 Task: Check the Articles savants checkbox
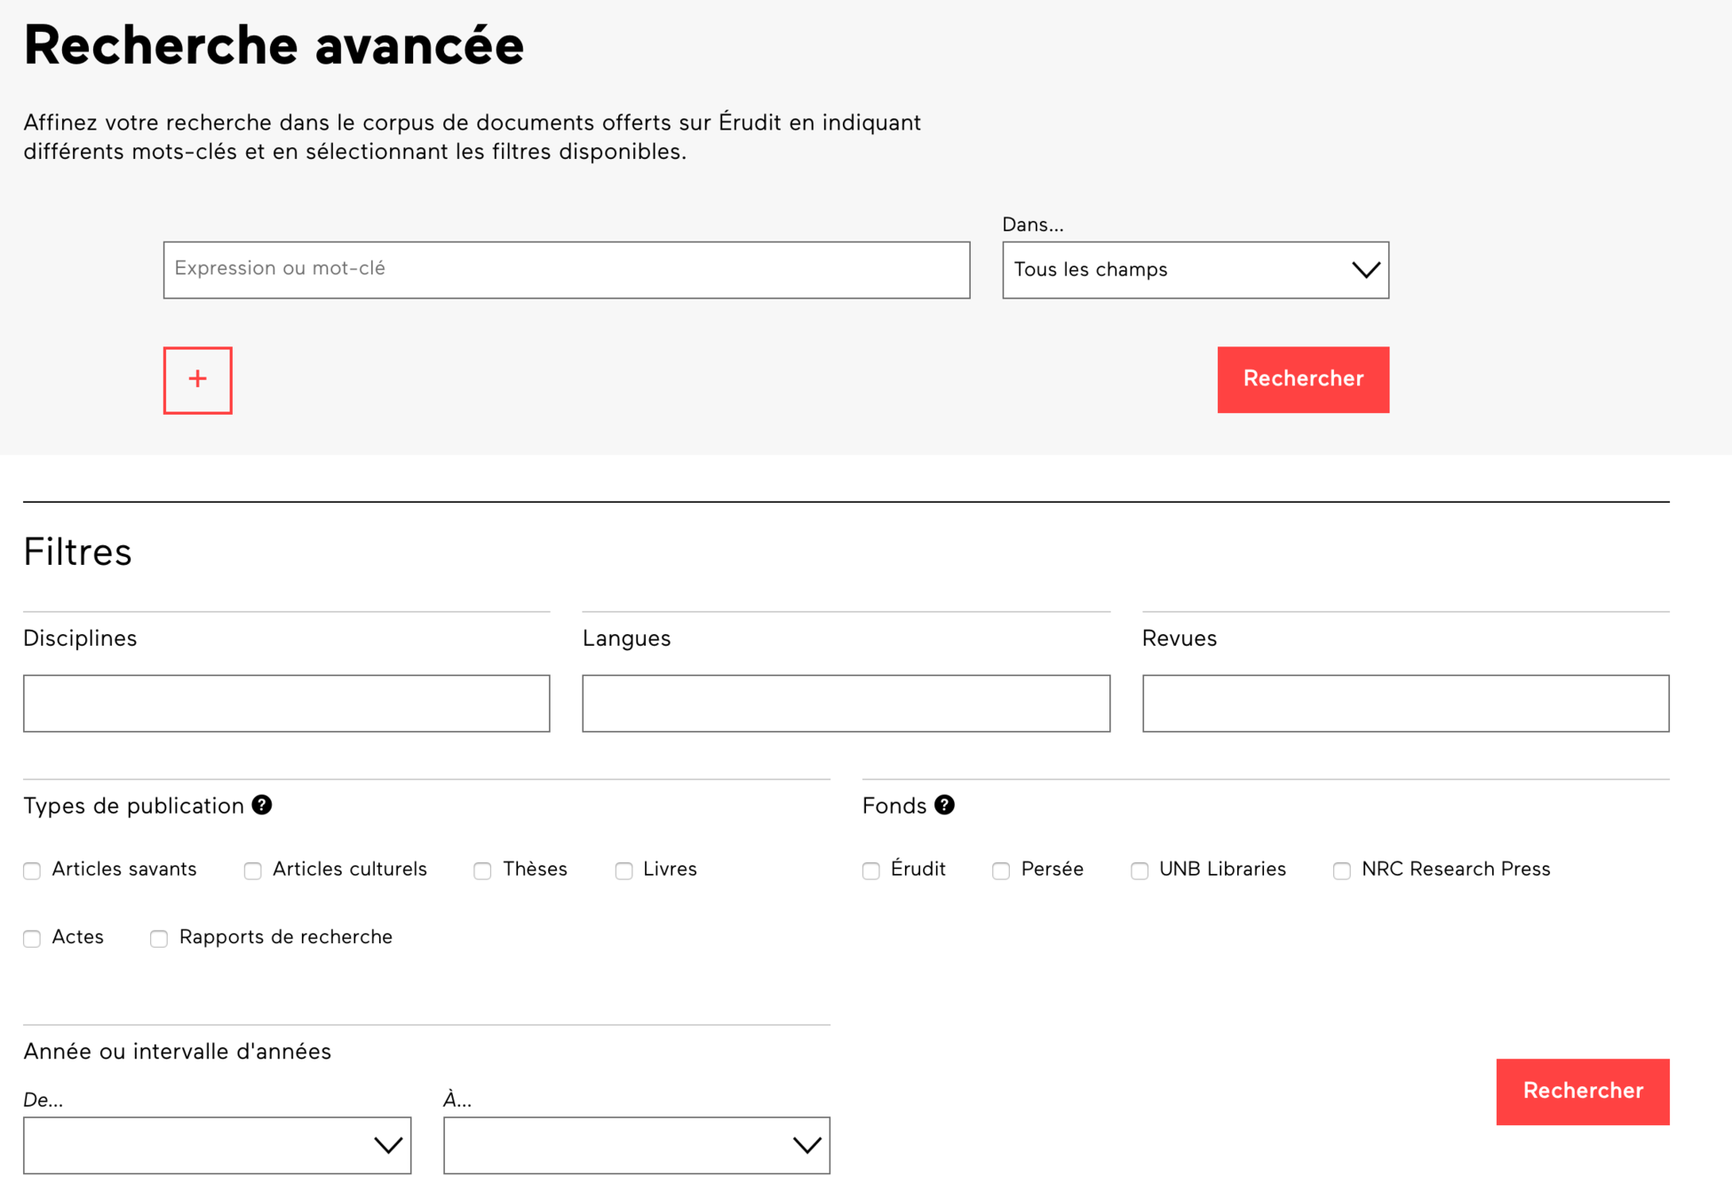(x=33, y=870)
